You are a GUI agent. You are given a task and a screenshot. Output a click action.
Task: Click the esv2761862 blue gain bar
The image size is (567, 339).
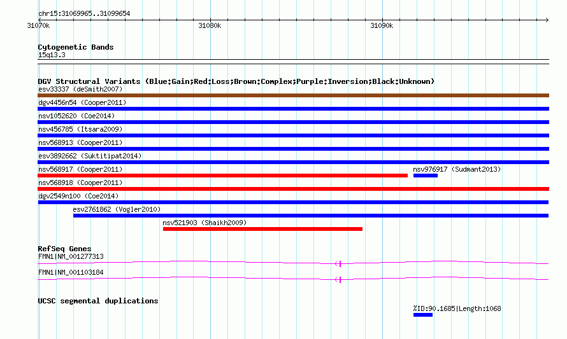click(311, 216)
